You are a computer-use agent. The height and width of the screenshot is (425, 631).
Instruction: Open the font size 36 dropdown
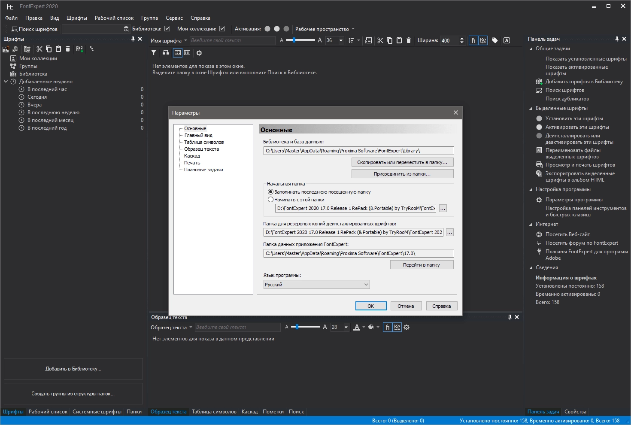[x=341, y=40]
